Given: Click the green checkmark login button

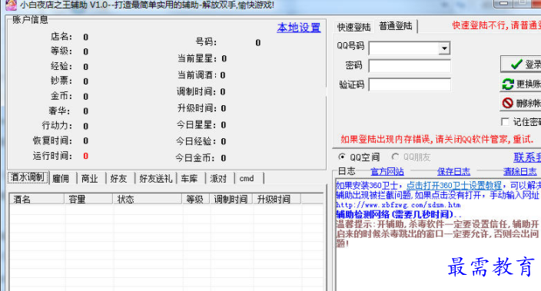Looking at the screenshot, I should coord(521,64).
